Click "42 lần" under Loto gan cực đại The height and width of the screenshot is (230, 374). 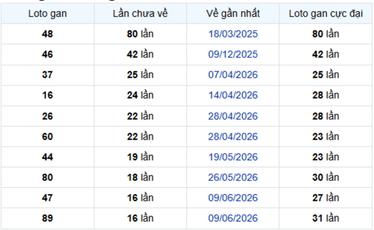click(x=326, y=54)
